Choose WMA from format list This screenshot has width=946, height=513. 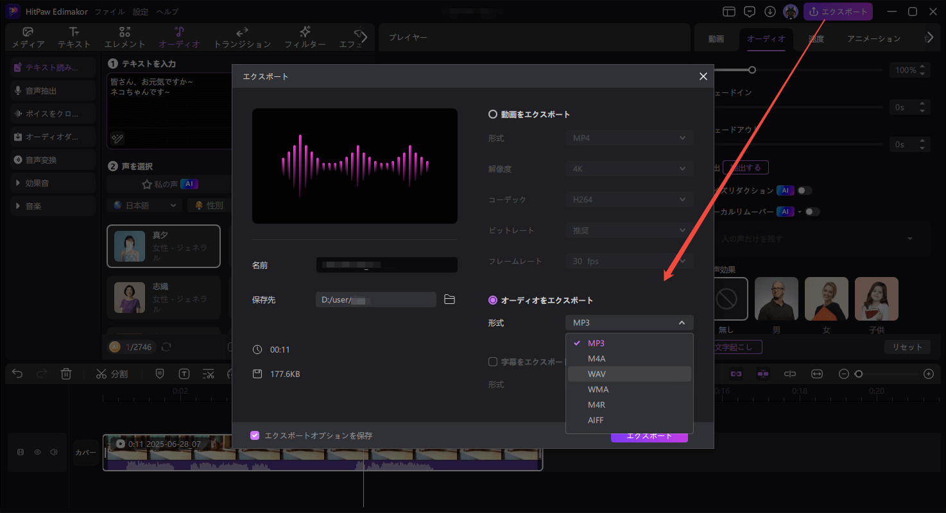coord(630,389)
